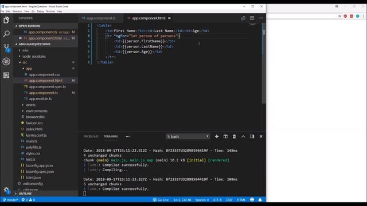Move panel to the right side
This screenshot has height=206, width=367.
252,136
